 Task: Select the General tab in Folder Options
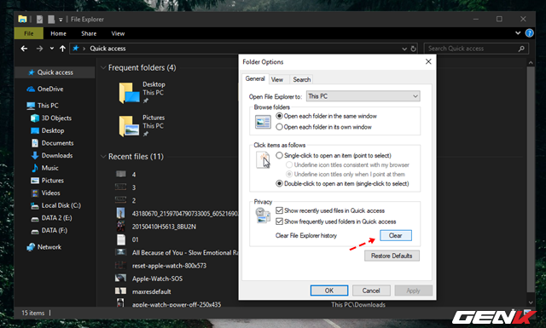[255, 78]
